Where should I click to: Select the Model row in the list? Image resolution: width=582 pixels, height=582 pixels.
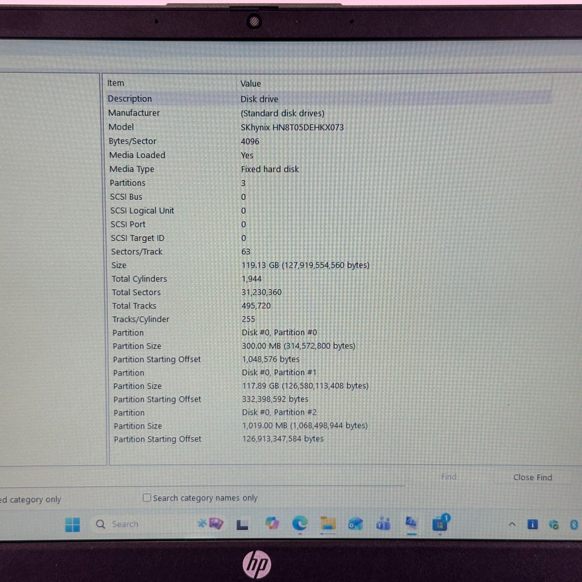click(x=121, y=127)
